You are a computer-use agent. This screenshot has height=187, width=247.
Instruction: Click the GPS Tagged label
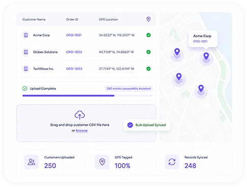tap(123, 157)
